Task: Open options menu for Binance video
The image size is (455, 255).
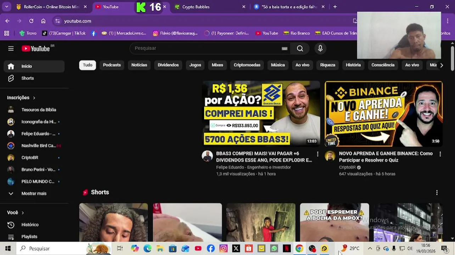Action: pyautogui.click(x=440, y=154)
